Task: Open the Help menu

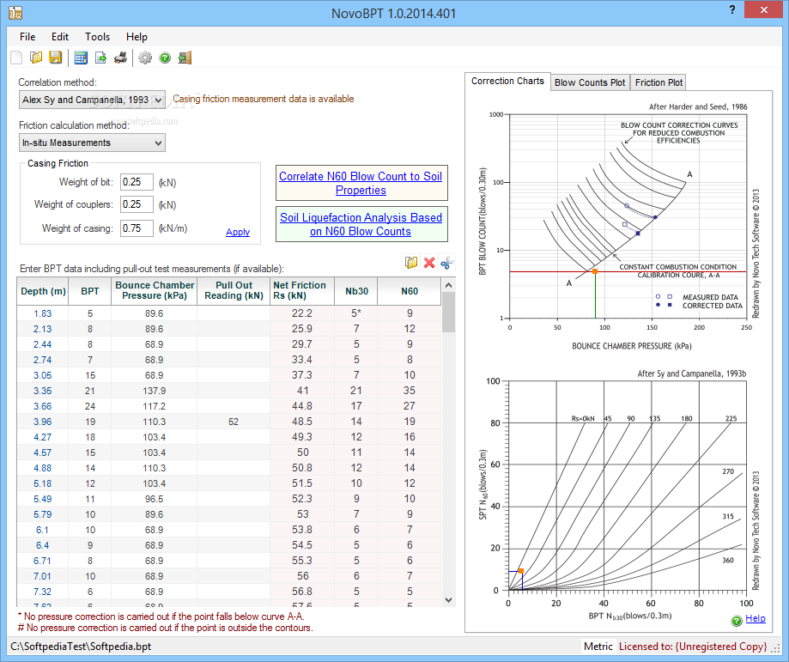Action: point(137,37)
